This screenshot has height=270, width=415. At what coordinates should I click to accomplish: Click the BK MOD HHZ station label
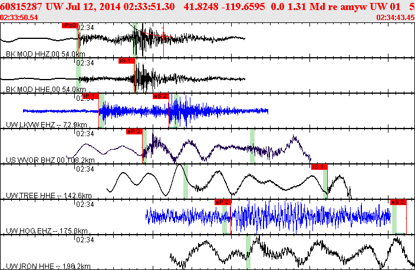tap(45, 54)
